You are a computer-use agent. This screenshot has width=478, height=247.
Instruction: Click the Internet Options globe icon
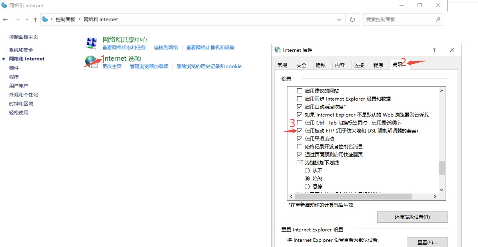click(91, 62)
